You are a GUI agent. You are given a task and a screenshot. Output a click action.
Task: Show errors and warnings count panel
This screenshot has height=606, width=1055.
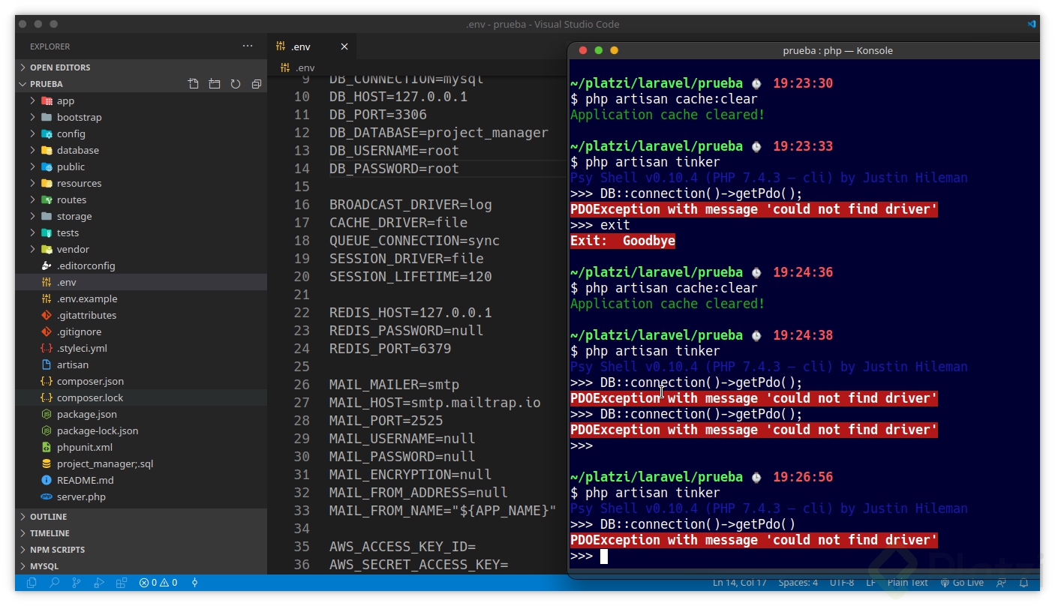(158, 583)
